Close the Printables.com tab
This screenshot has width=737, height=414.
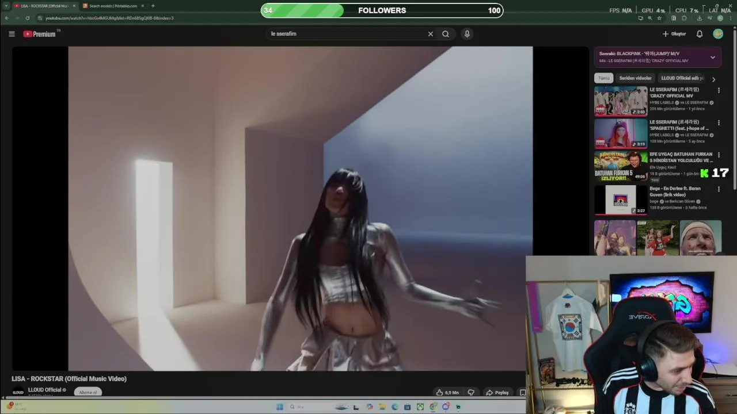tap(143, 6)
